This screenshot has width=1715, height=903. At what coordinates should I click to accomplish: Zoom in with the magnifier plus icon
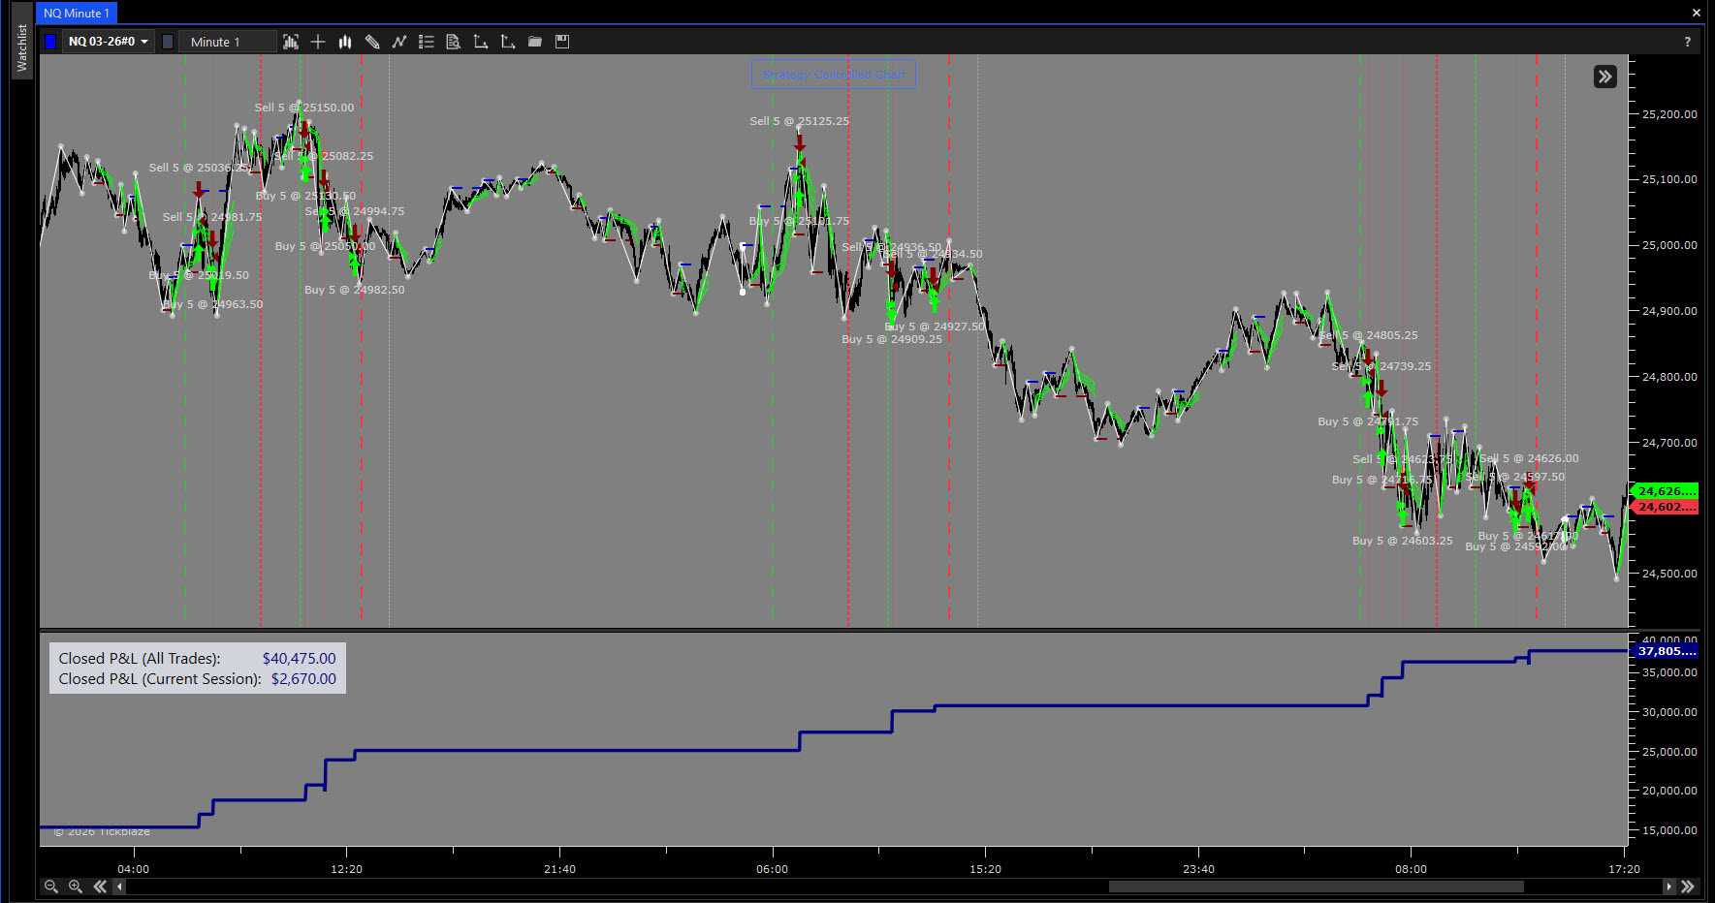click(x=76, y=887)
